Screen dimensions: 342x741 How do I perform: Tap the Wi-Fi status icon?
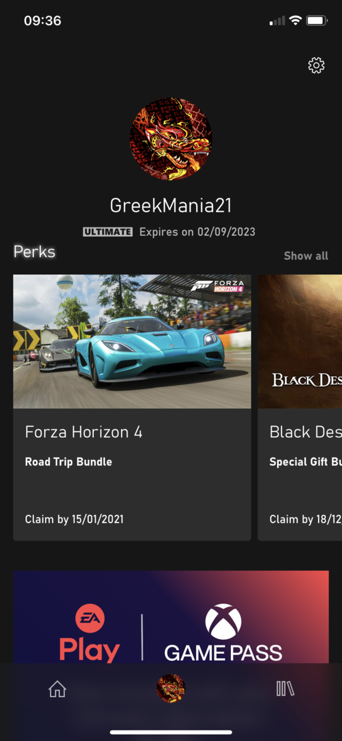[x=295, y=21]
